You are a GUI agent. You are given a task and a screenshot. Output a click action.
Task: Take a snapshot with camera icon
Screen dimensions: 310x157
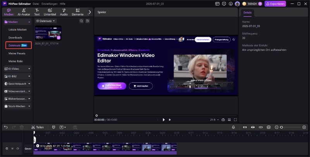tap(223, 120)
